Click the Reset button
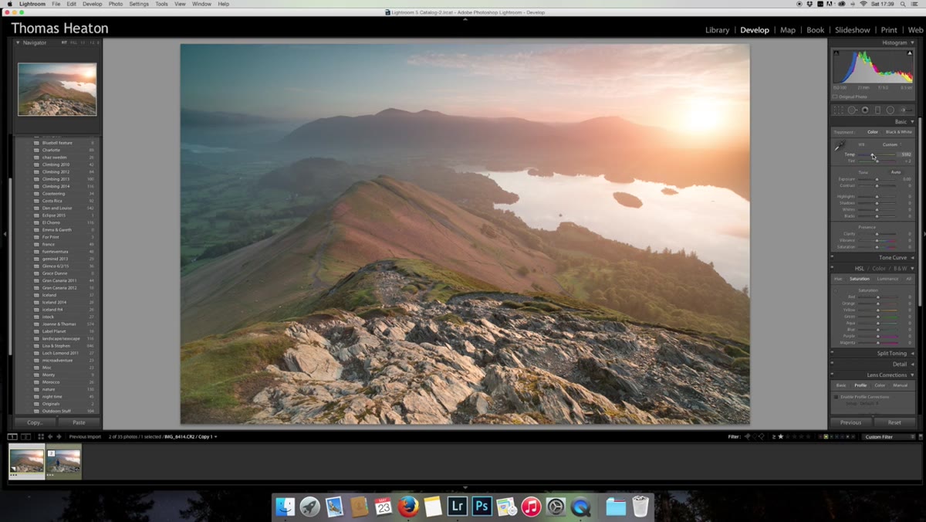 click(x=894, y=422)
